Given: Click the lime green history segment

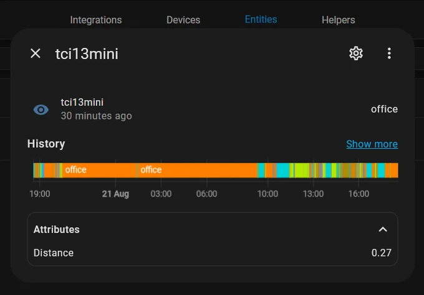Looking at the screenshot, I should [x=302, y=170].
